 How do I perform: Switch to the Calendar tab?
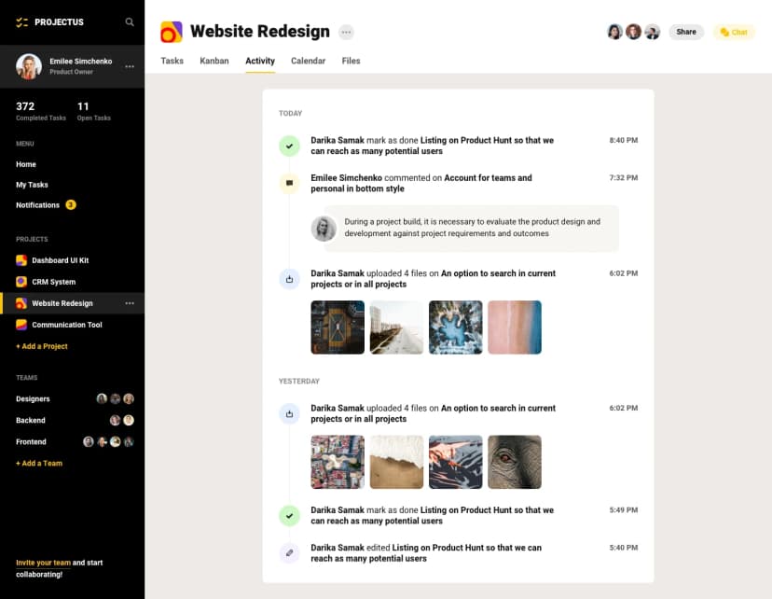(308, 61)
